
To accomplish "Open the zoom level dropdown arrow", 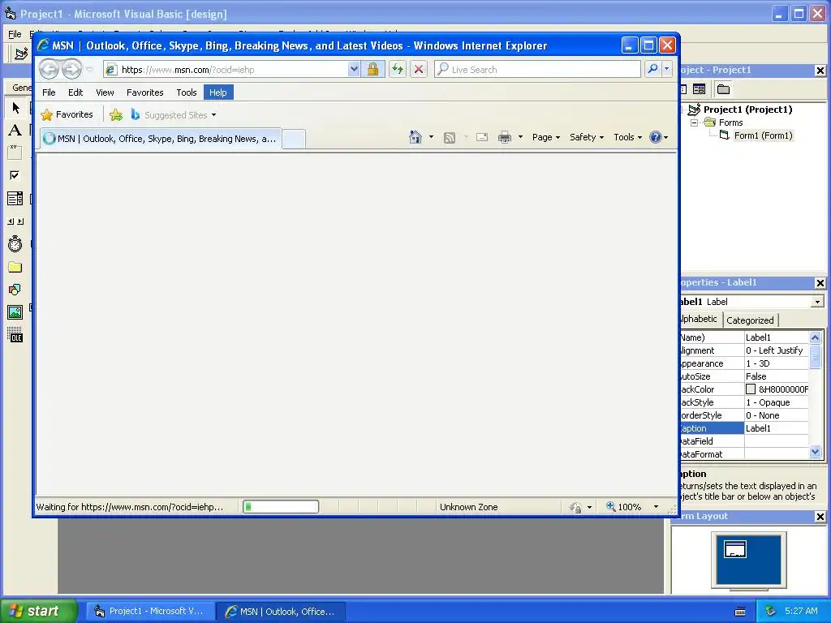I will tap(656, 507).
